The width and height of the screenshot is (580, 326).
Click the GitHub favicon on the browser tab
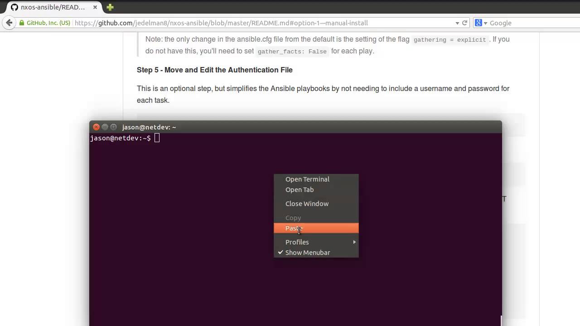tap(14, 7)
